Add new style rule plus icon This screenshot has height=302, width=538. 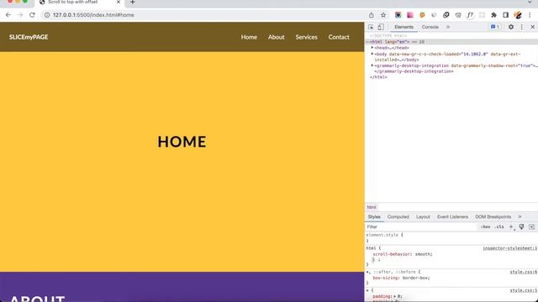[511, 226]
